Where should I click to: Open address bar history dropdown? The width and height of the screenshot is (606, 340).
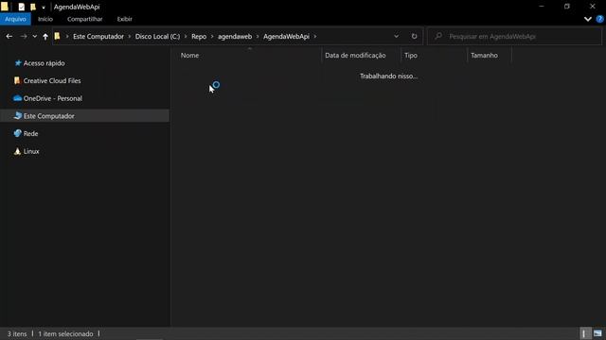coord(396,36)
